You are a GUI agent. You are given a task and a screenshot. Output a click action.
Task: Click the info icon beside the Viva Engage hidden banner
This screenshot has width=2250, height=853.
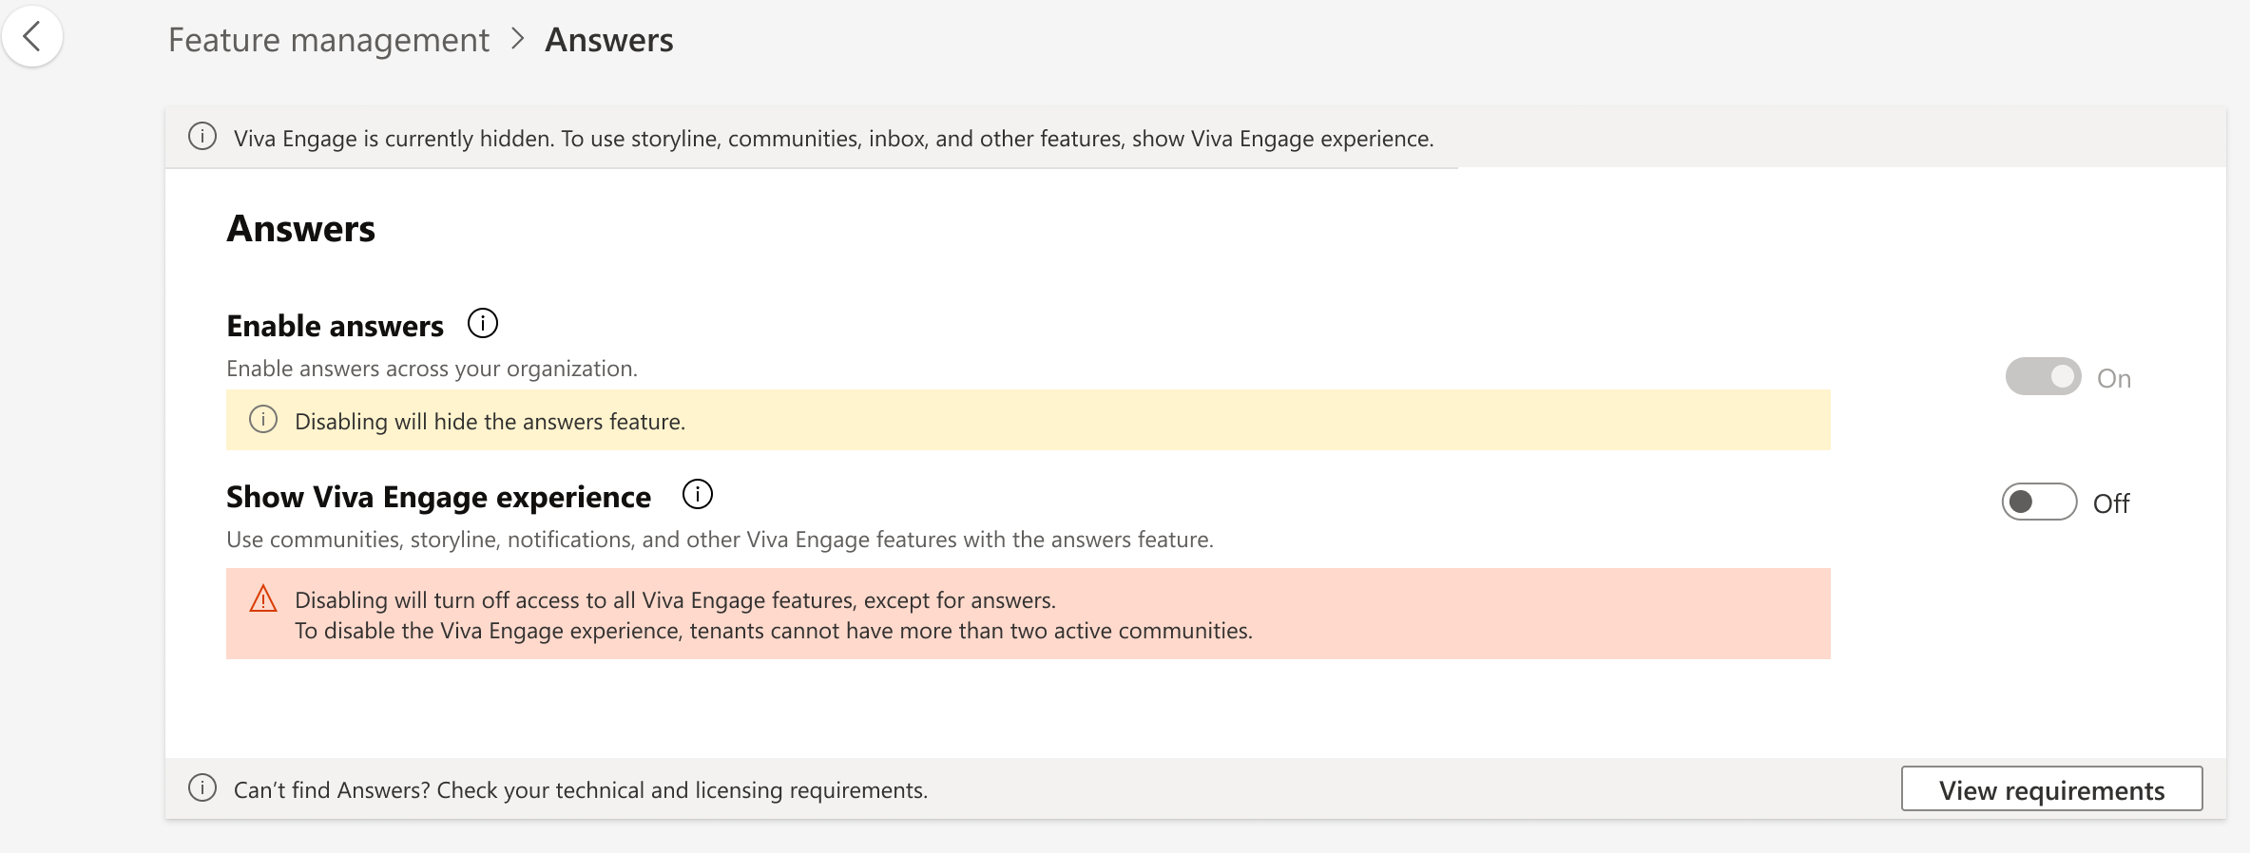[202, 137]
